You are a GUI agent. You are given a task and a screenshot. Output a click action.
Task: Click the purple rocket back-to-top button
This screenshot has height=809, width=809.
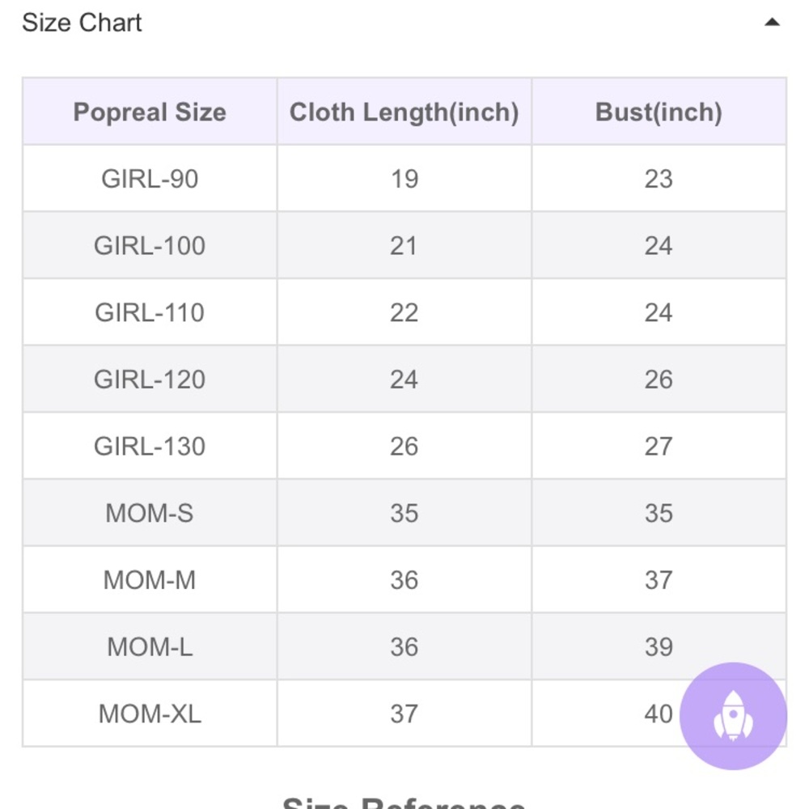(733, 715)
